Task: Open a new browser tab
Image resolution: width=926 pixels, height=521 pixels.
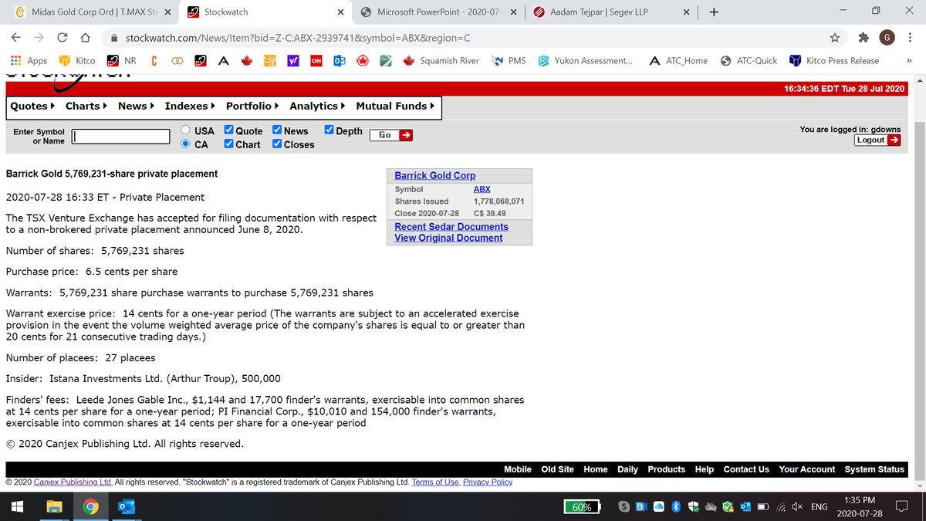Action: pos(714,12)
